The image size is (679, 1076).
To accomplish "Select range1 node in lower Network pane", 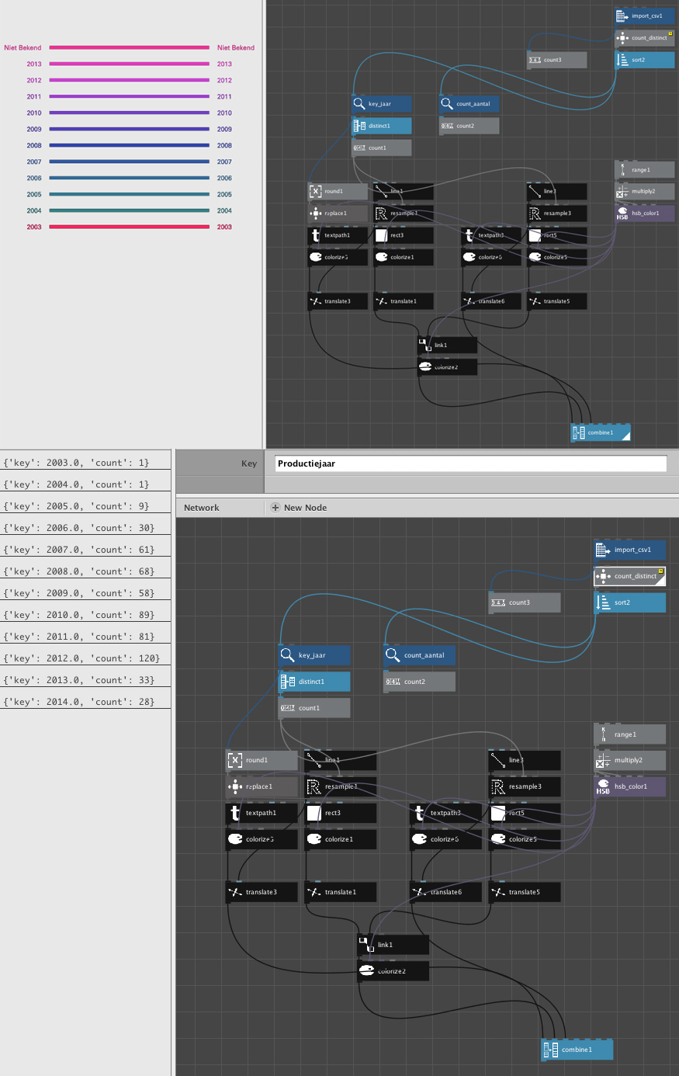I will [629, 734].
